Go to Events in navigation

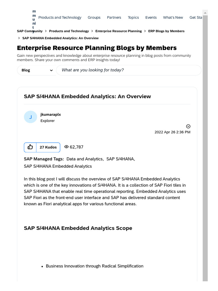151,18
